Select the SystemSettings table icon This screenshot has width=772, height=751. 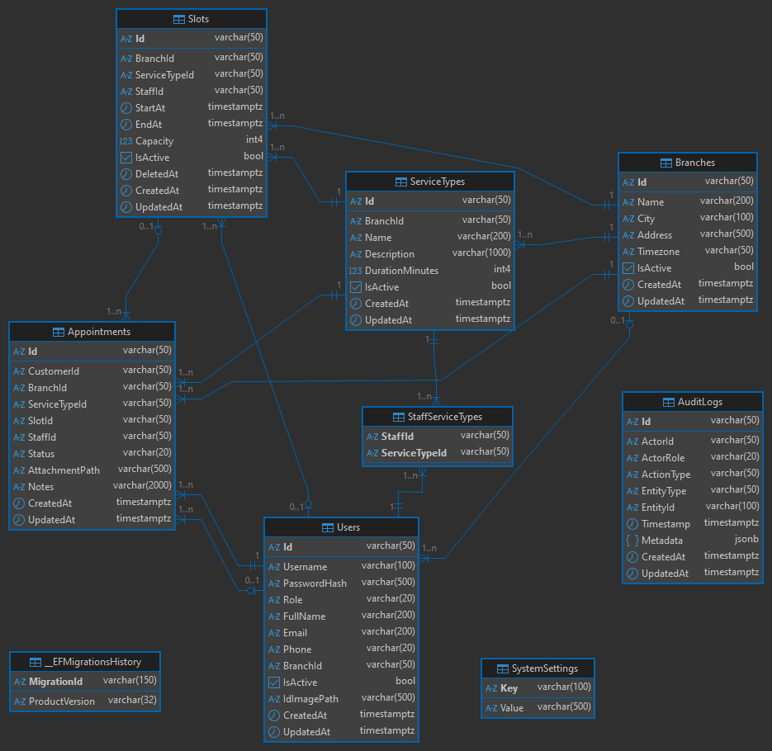click(503, 668)
